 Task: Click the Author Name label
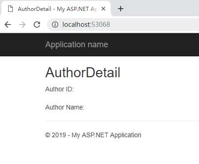(65, 107)
